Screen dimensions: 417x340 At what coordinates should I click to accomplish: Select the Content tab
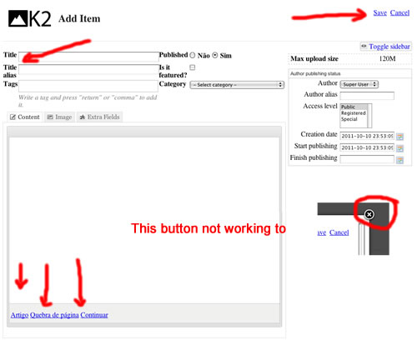pos(25,117)
